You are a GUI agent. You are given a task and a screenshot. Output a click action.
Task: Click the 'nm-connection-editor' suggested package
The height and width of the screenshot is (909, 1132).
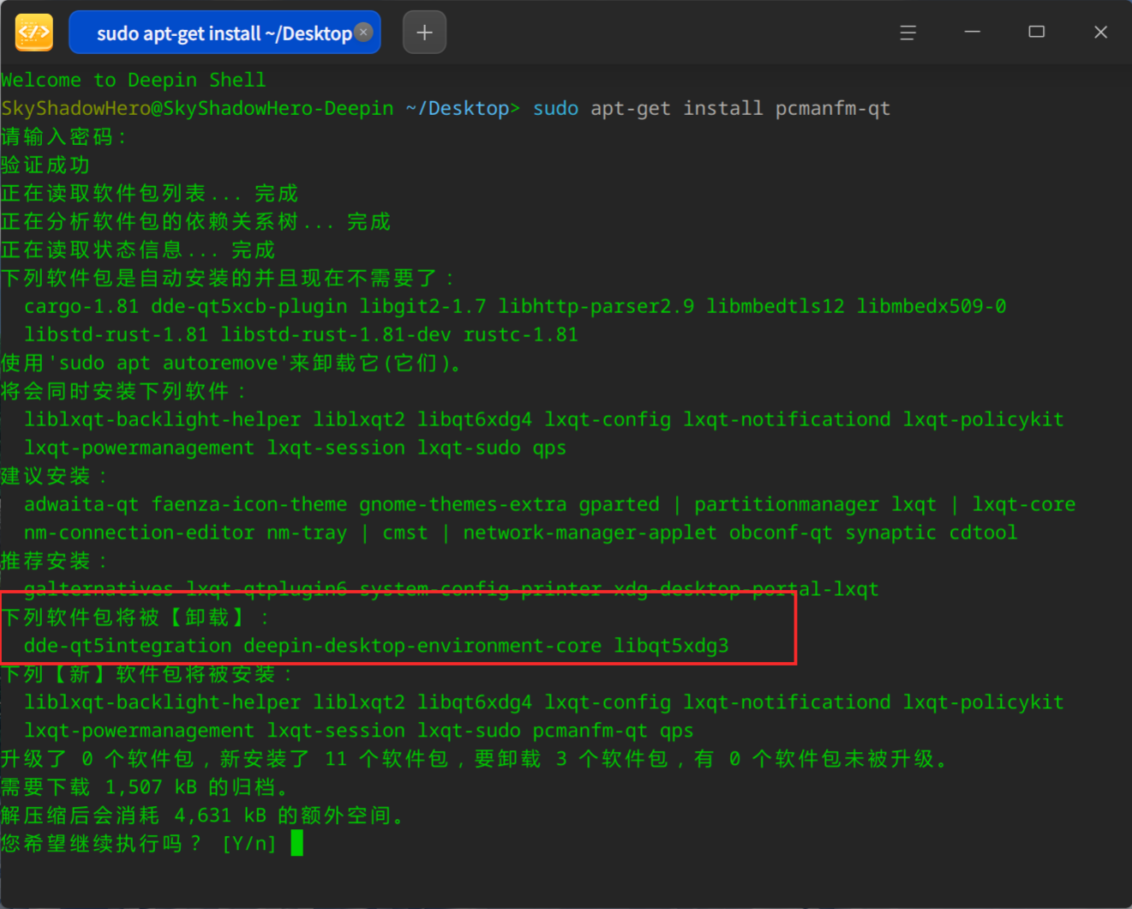(139, 533)
